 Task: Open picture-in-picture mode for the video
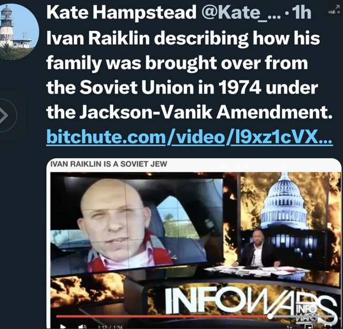pos(308,327)
